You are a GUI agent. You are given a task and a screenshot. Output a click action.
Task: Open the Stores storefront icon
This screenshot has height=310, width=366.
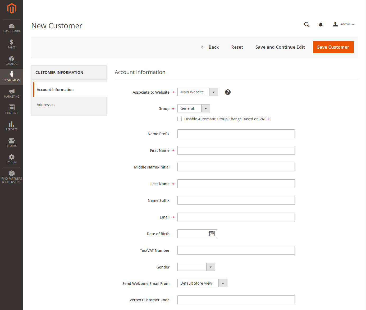click(x=12, y=140)
